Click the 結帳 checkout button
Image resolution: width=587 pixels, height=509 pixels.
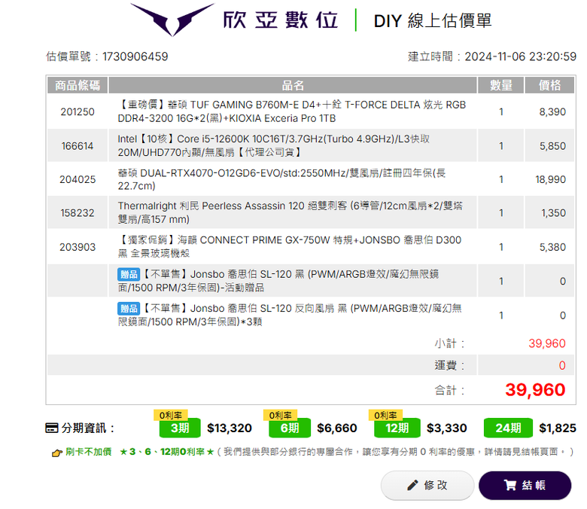coord(525,486)
